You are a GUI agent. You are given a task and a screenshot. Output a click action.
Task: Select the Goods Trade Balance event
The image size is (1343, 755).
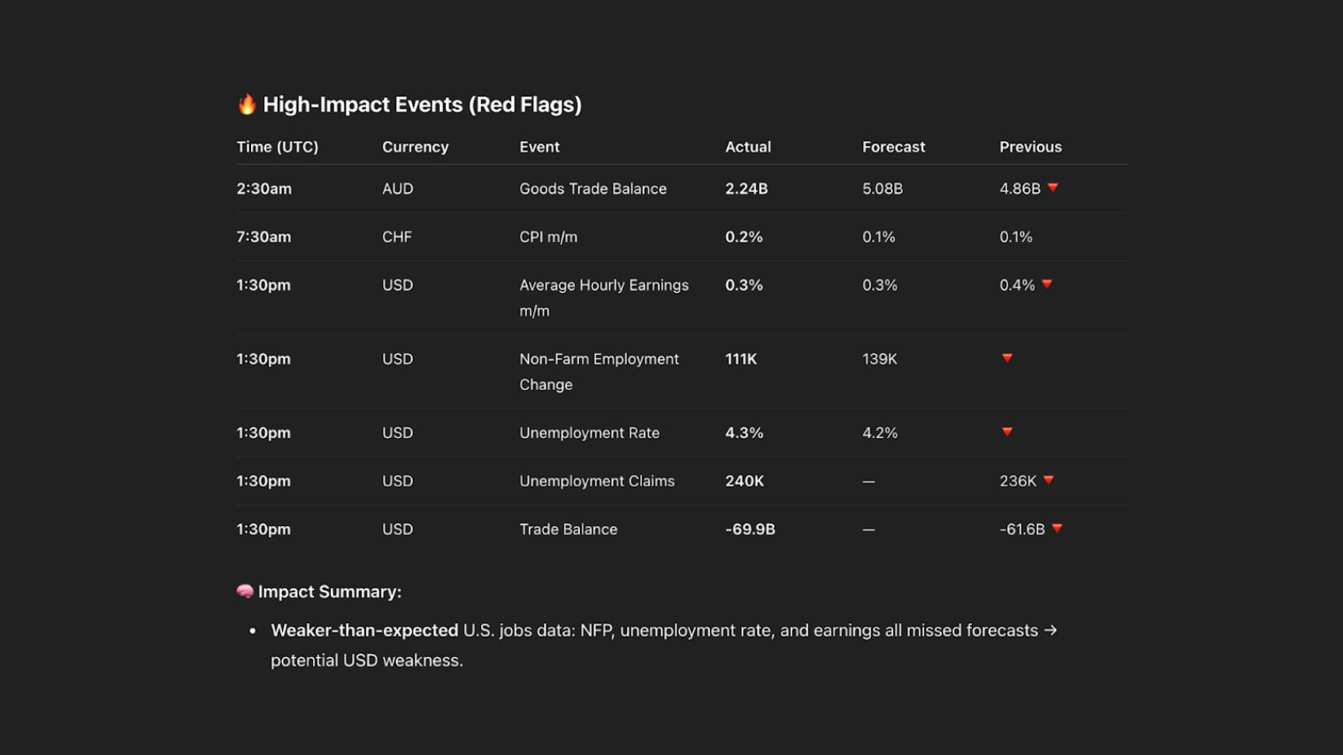[x=593, y=189]
